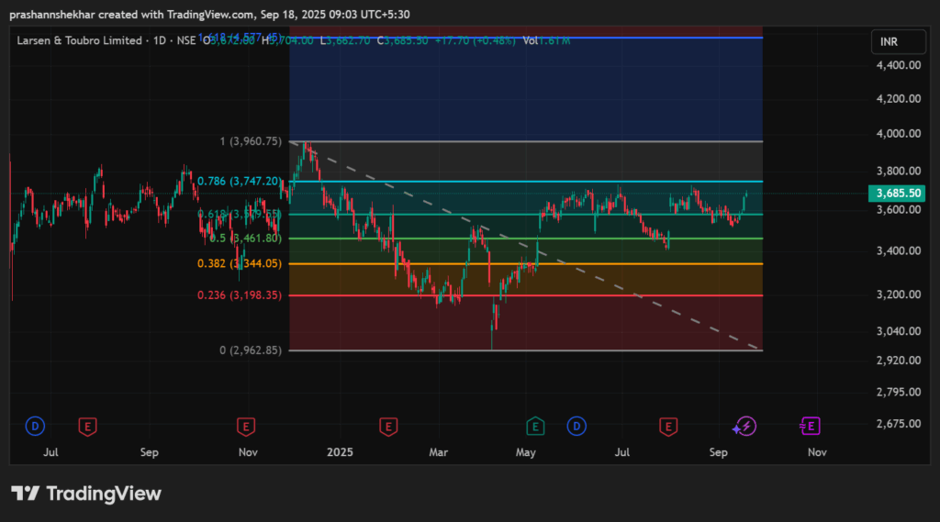Viewport: 940px width, 522px height.
Task: Click the dividend marker above Jul 2024
Action: click(x=35, y=426)
